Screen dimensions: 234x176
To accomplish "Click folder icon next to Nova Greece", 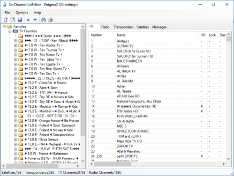I will (21, 139).
